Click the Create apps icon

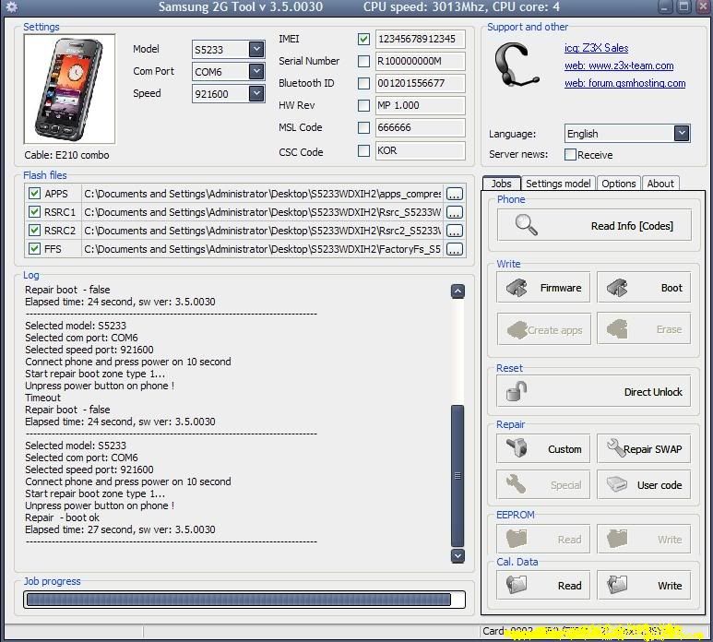[x=517, y=329]
